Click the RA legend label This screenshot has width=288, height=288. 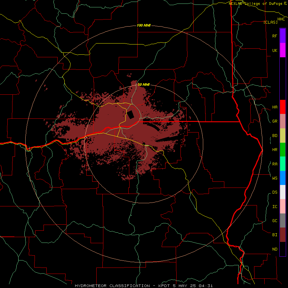(275, 164)
